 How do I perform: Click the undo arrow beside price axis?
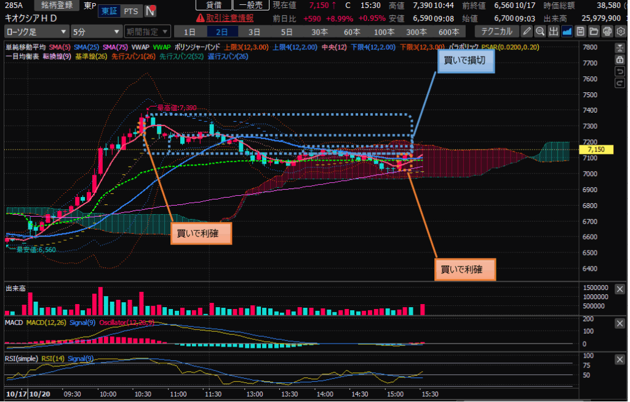tap(620, 71)
